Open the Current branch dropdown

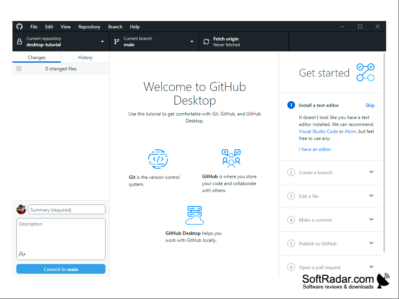154,42
